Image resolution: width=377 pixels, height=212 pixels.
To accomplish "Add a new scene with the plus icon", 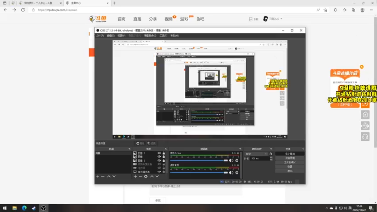I will [98, 176].
